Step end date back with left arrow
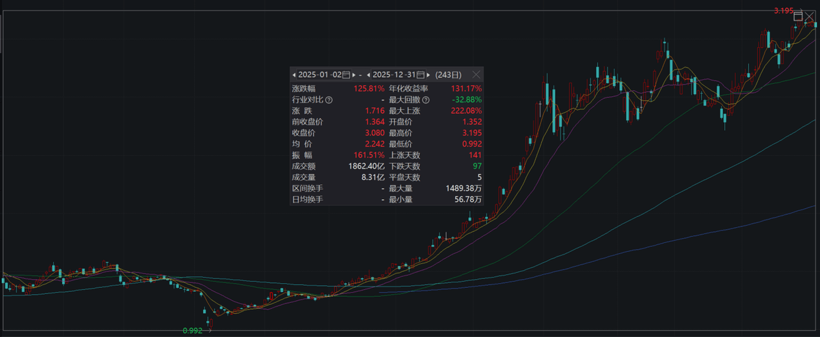Screen dimensions: 820x337 point(369,74)
